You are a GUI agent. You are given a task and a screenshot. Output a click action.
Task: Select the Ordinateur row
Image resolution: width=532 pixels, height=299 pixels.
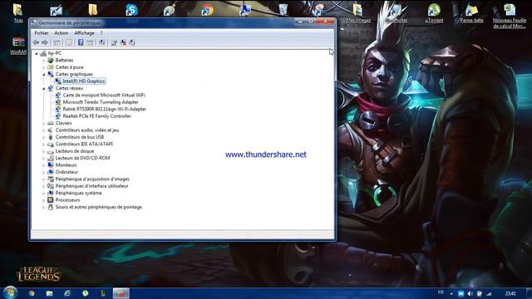[66, 172]
